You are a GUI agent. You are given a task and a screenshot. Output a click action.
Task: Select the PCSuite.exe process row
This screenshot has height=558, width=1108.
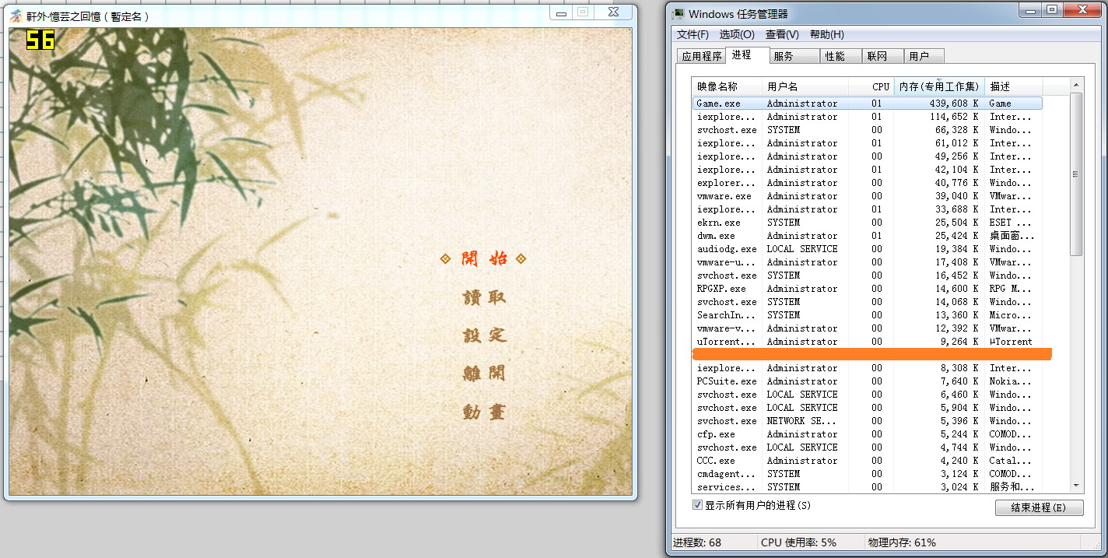point(867,381)
